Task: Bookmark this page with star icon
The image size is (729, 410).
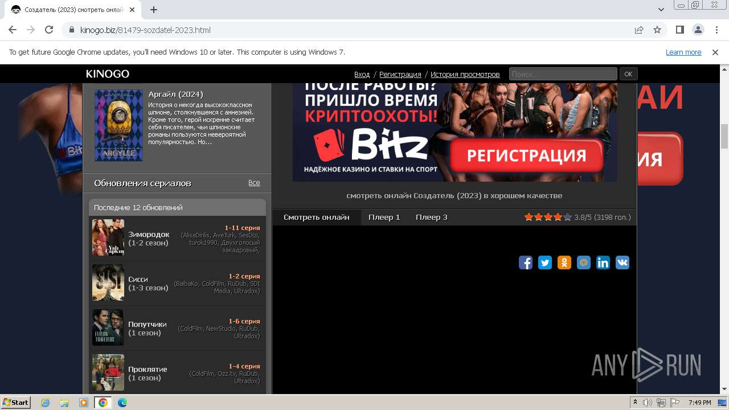Action: (657, 30)
